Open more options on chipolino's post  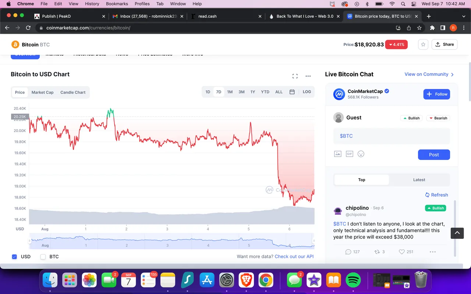[x=432, y=252]
